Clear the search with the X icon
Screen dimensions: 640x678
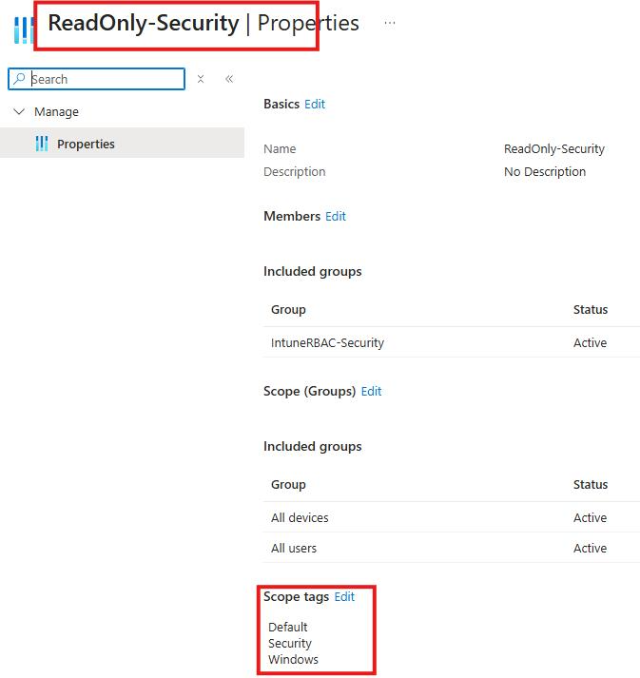point(201,79)
